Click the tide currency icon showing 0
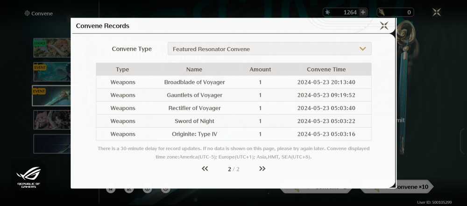Image resolution: width=467 pixels, height=206 pixels. point(382,12)
